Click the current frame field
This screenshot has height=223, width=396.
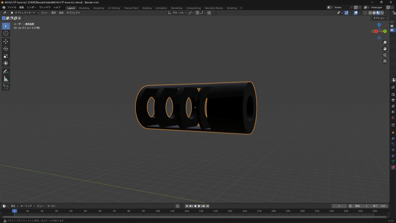pos(339,206)
